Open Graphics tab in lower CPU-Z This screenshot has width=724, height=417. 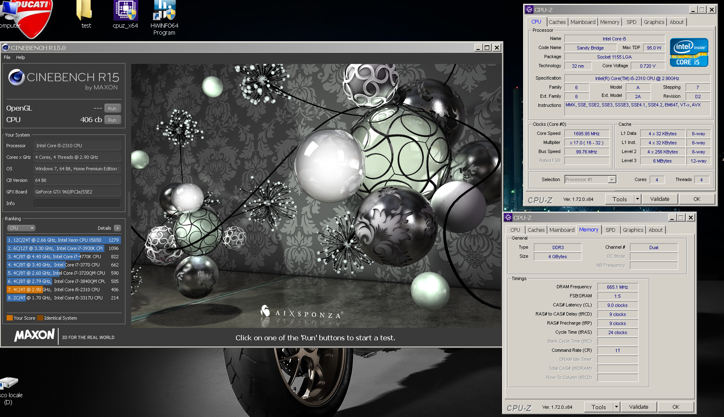633,230
